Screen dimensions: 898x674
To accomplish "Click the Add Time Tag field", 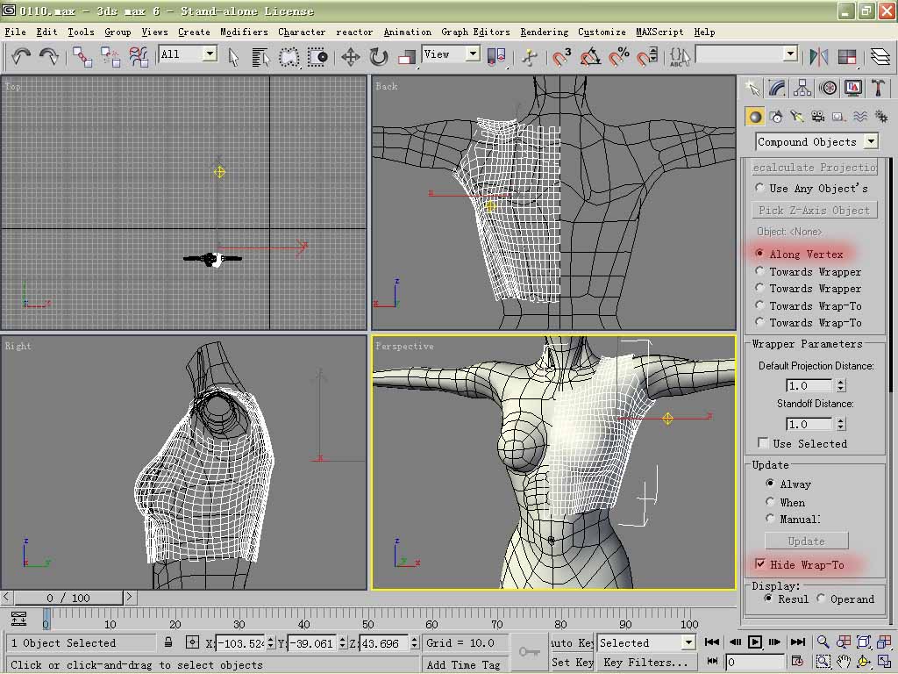I will [x=465, y=664].
